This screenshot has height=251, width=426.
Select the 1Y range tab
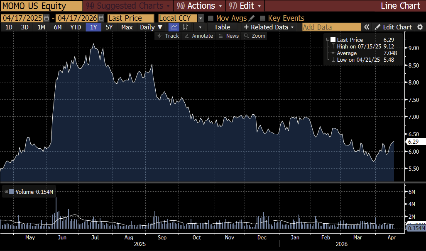(x=93, y=27)
